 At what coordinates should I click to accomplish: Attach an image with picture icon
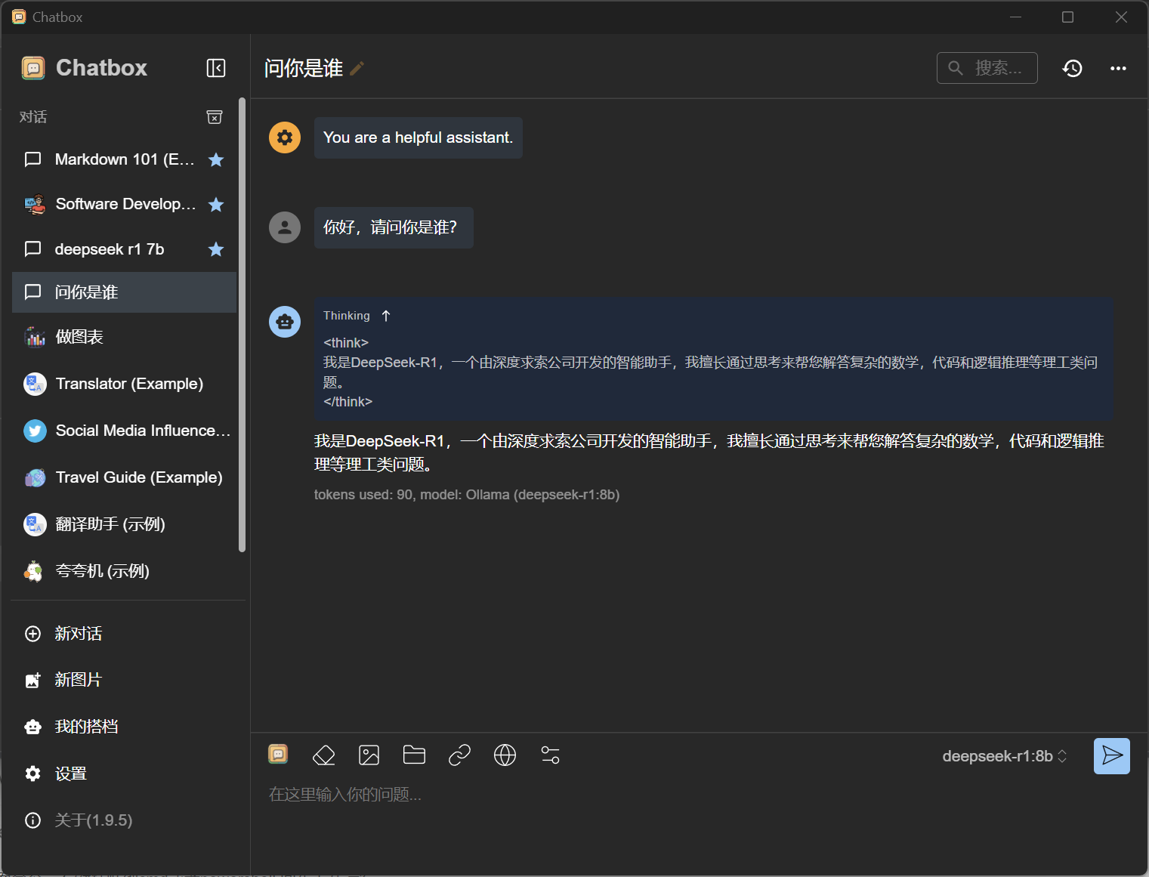[x=369, y=755]
